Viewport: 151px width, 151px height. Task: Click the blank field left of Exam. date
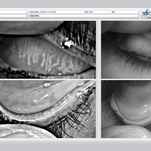coord(13,12)
